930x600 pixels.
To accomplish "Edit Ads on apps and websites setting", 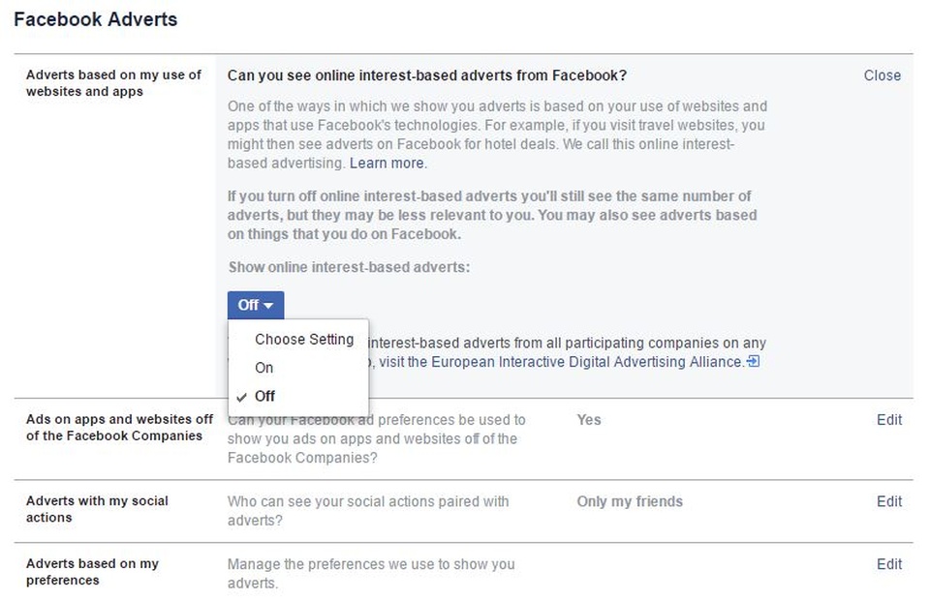I will (888, 420).
